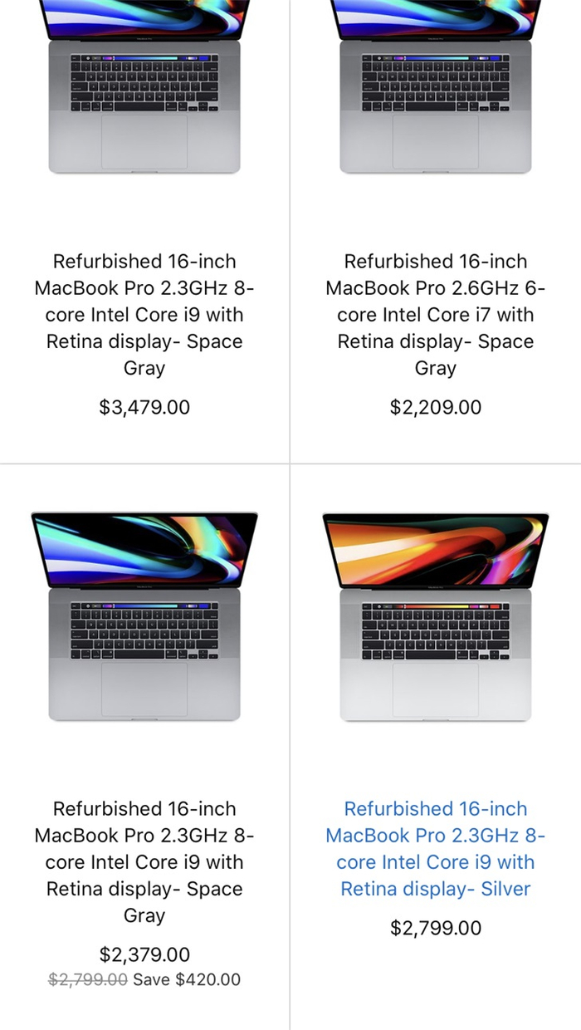The width and height of the screenshot is (581, 1030).
Task: Click the trackpad on the Silver MacBook image
Action: pyautogui.click(x=435, y=689)
